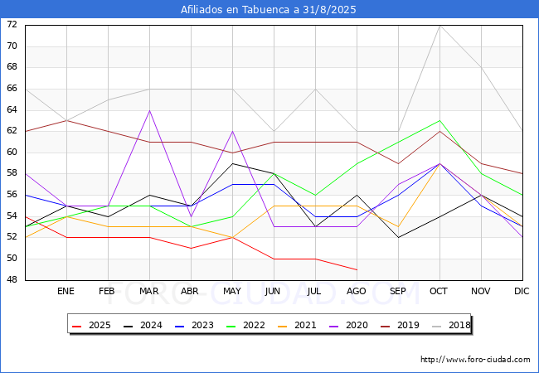Select the 2025 legend label
Image resolution: width=539 pixels, height=373 pixels.
(100, 325)
